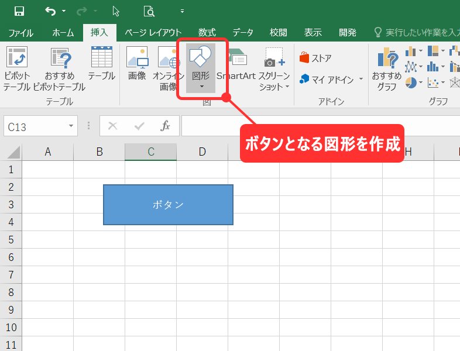Expand the My Add-ins (マイ アドイン) dropdown arrow
This screenshot has width=460, height=351.
[361, 78]
